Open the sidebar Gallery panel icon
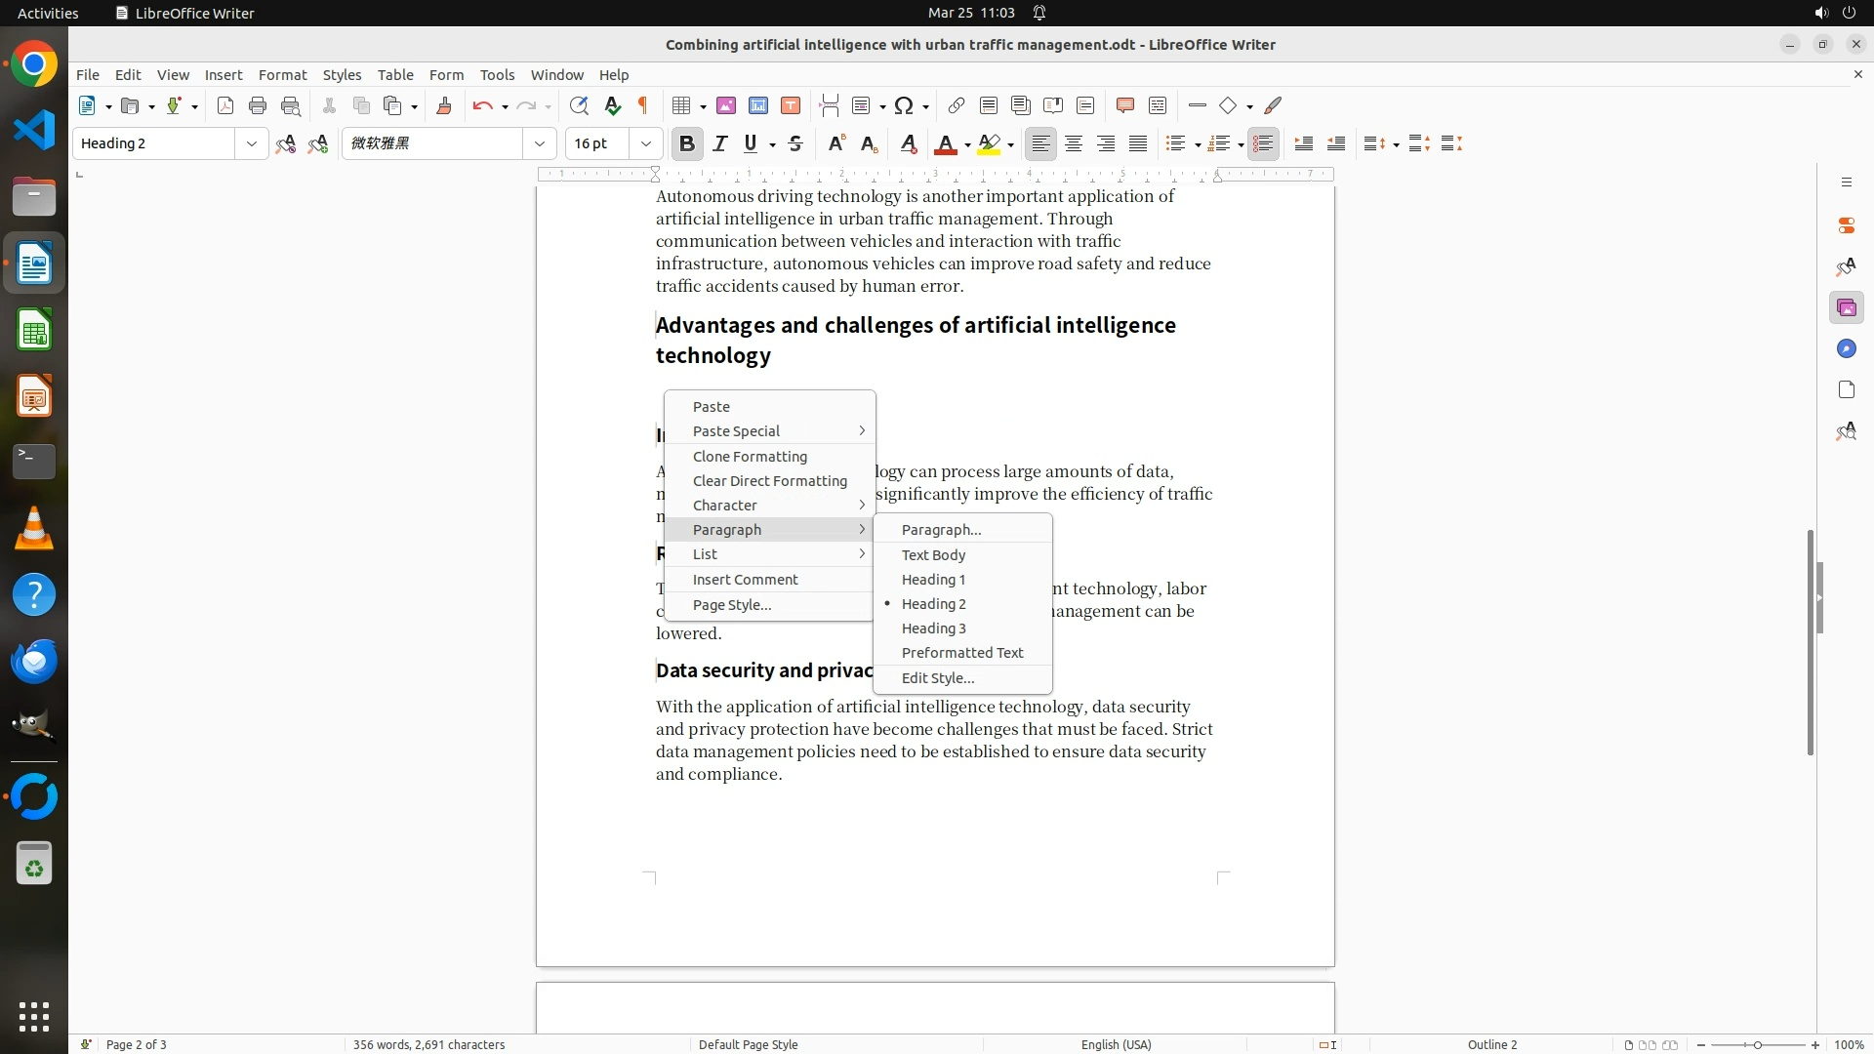Image resolution: width=1874 pixels, height=1054 pixels. tap(1846, 308)
